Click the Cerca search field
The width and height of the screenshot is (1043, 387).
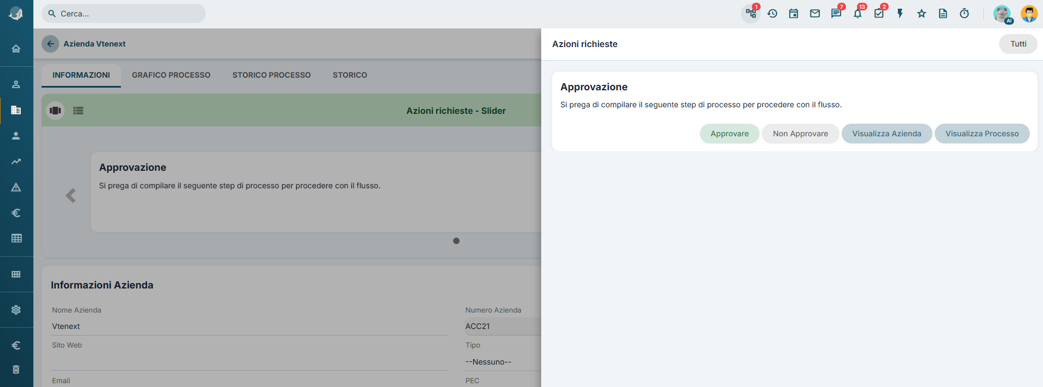tap(124, 14)
